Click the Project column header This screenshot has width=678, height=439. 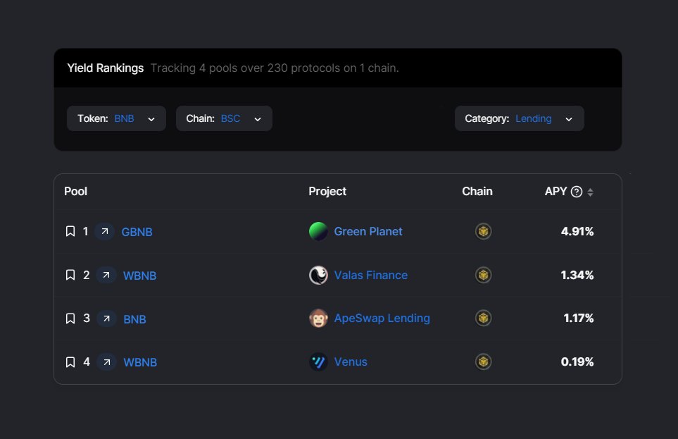point(327,192)
